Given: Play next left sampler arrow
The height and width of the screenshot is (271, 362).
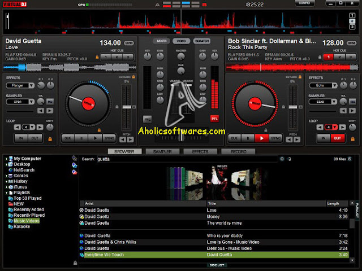Looking at the screenshot, I should click(50, 111).
